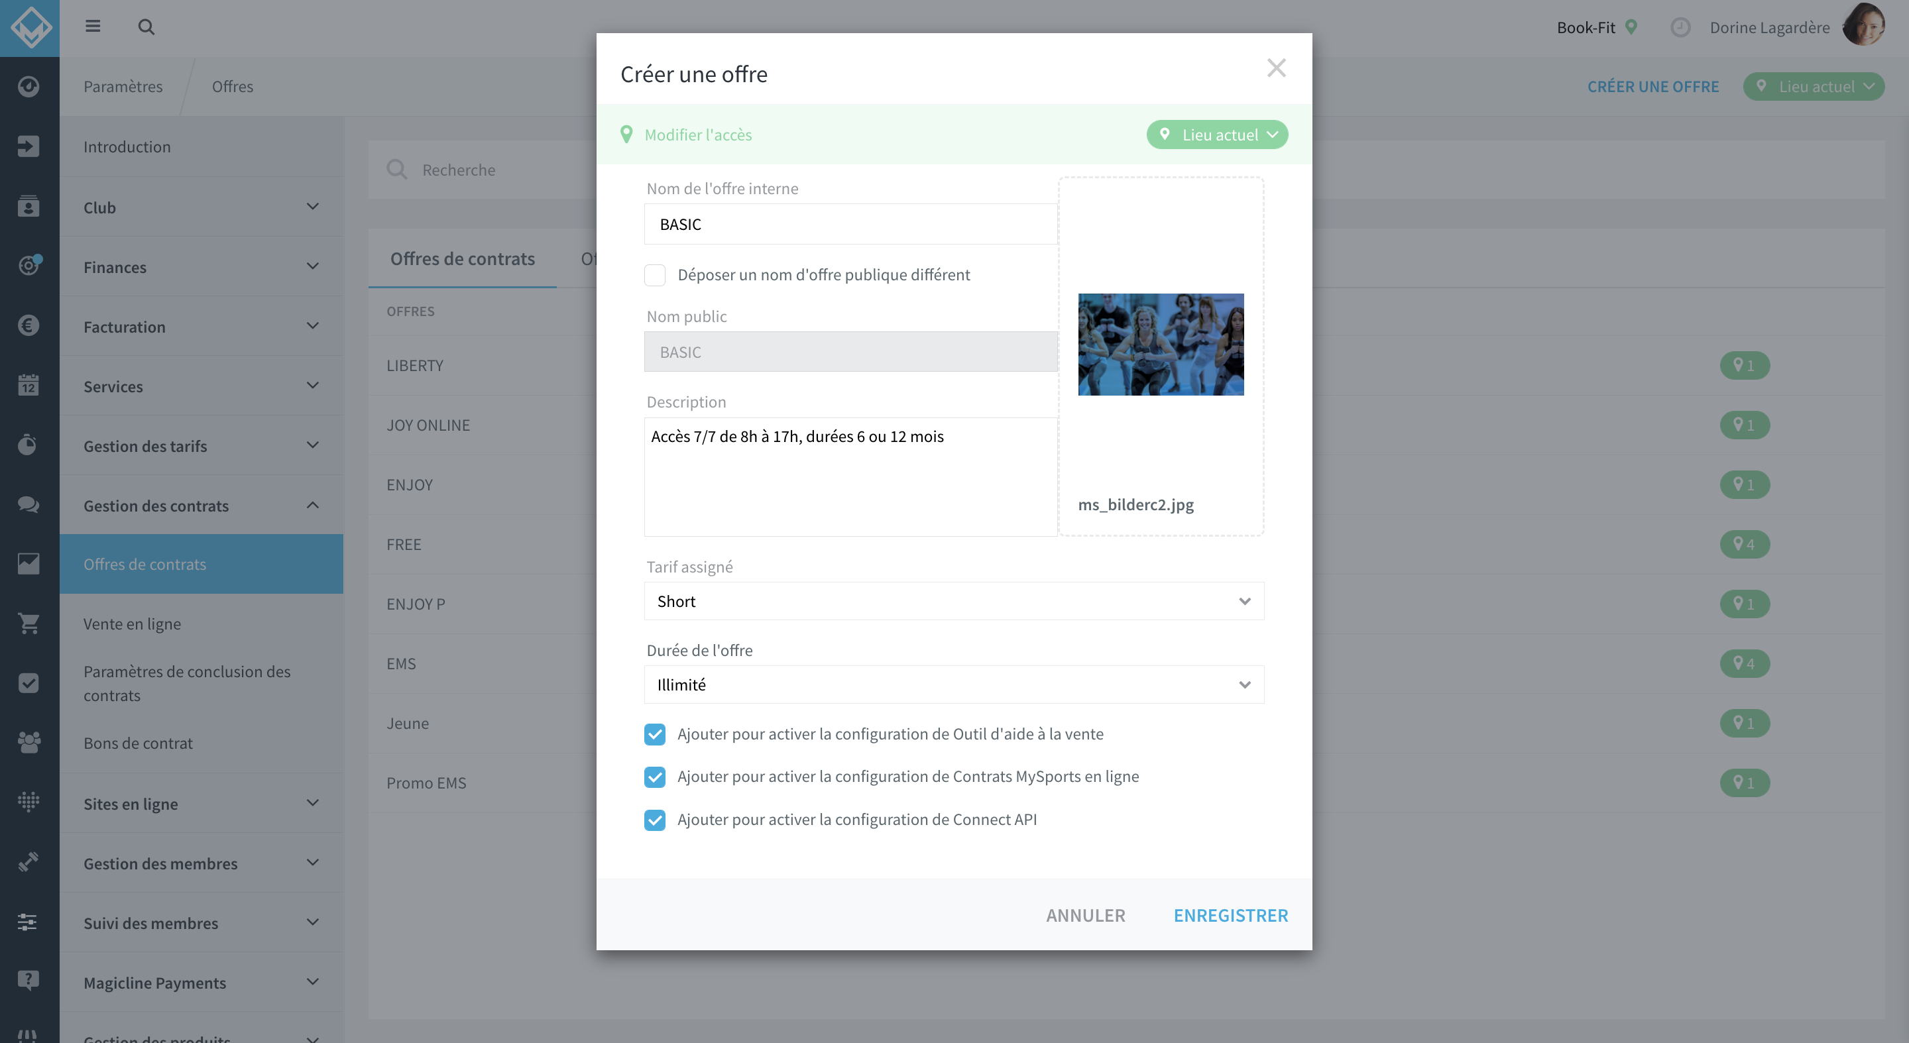
Task: Uncheck Outil d'aide à la vente option
Action: click(x=654, y=734)
